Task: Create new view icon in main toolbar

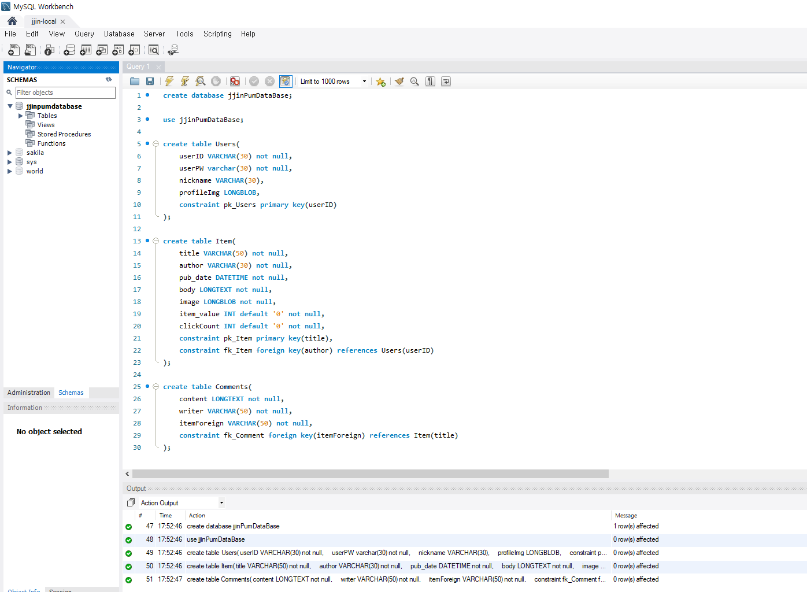Action: click(102, 50)
